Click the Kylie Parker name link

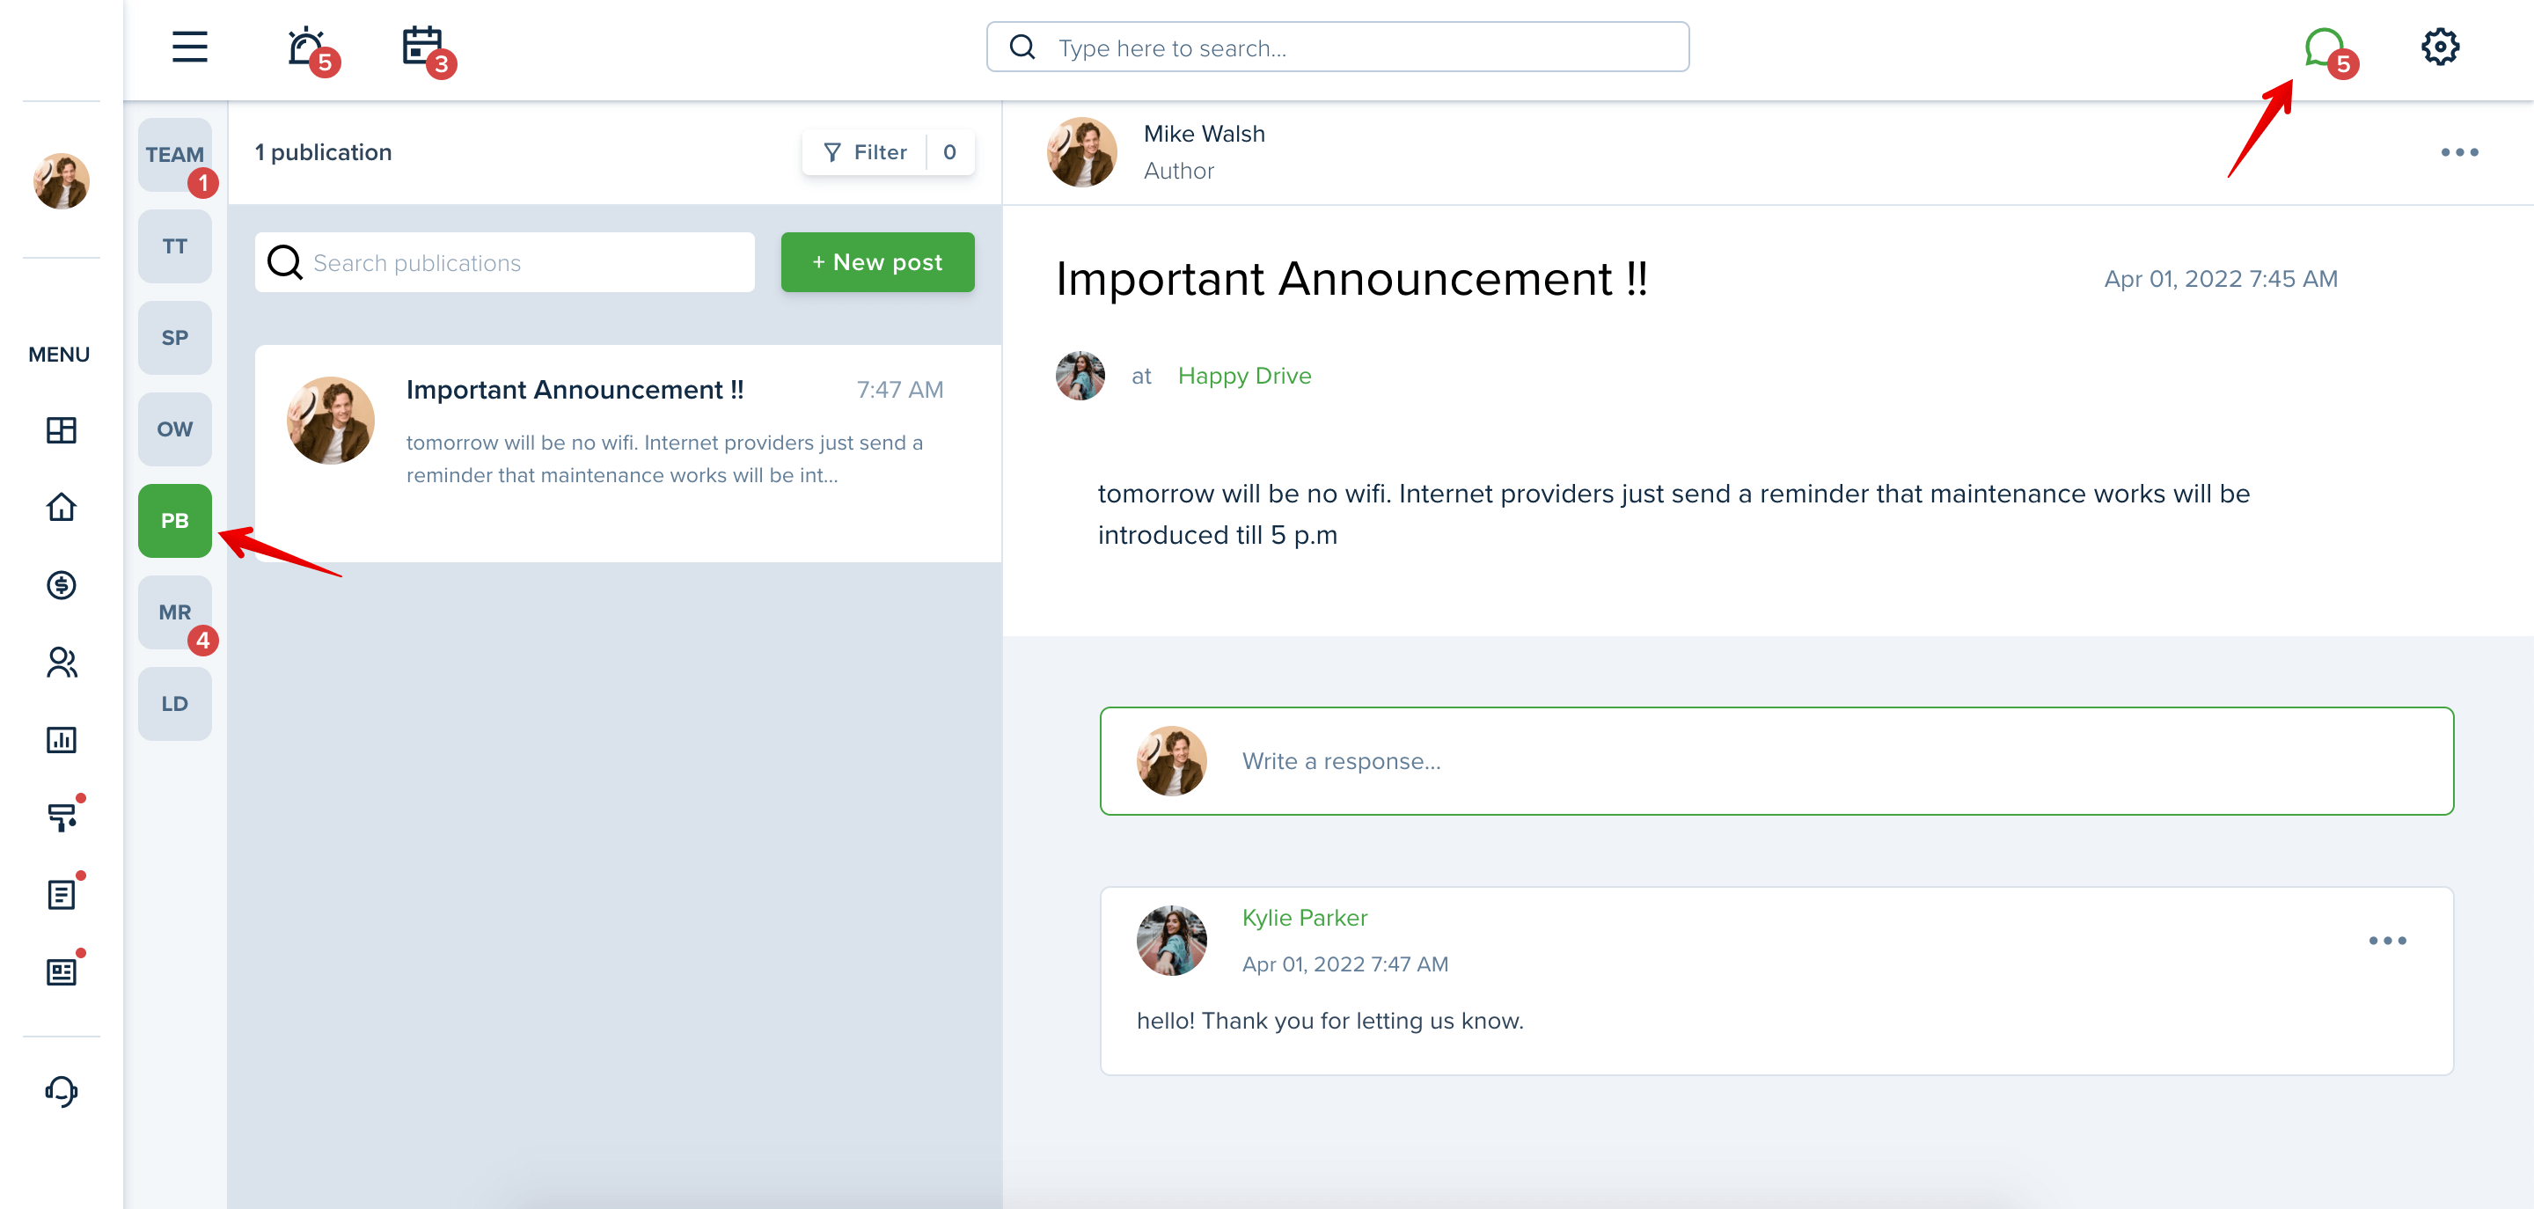click(x=1304, y=918)
